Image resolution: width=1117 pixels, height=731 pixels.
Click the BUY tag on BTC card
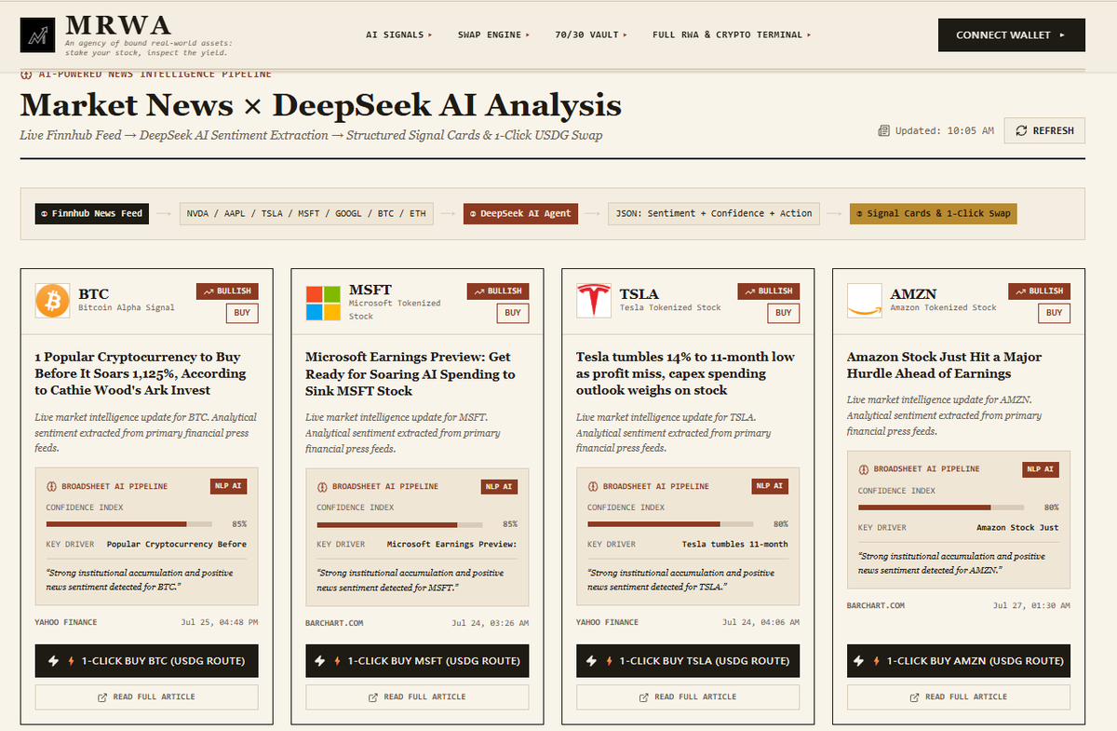point(242,313)
